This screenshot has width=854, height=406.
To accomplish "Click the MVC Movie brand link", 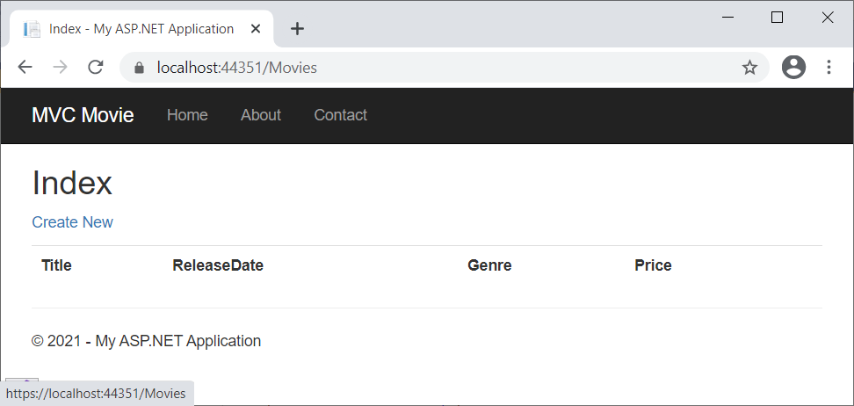I will (x=83, y=115).
